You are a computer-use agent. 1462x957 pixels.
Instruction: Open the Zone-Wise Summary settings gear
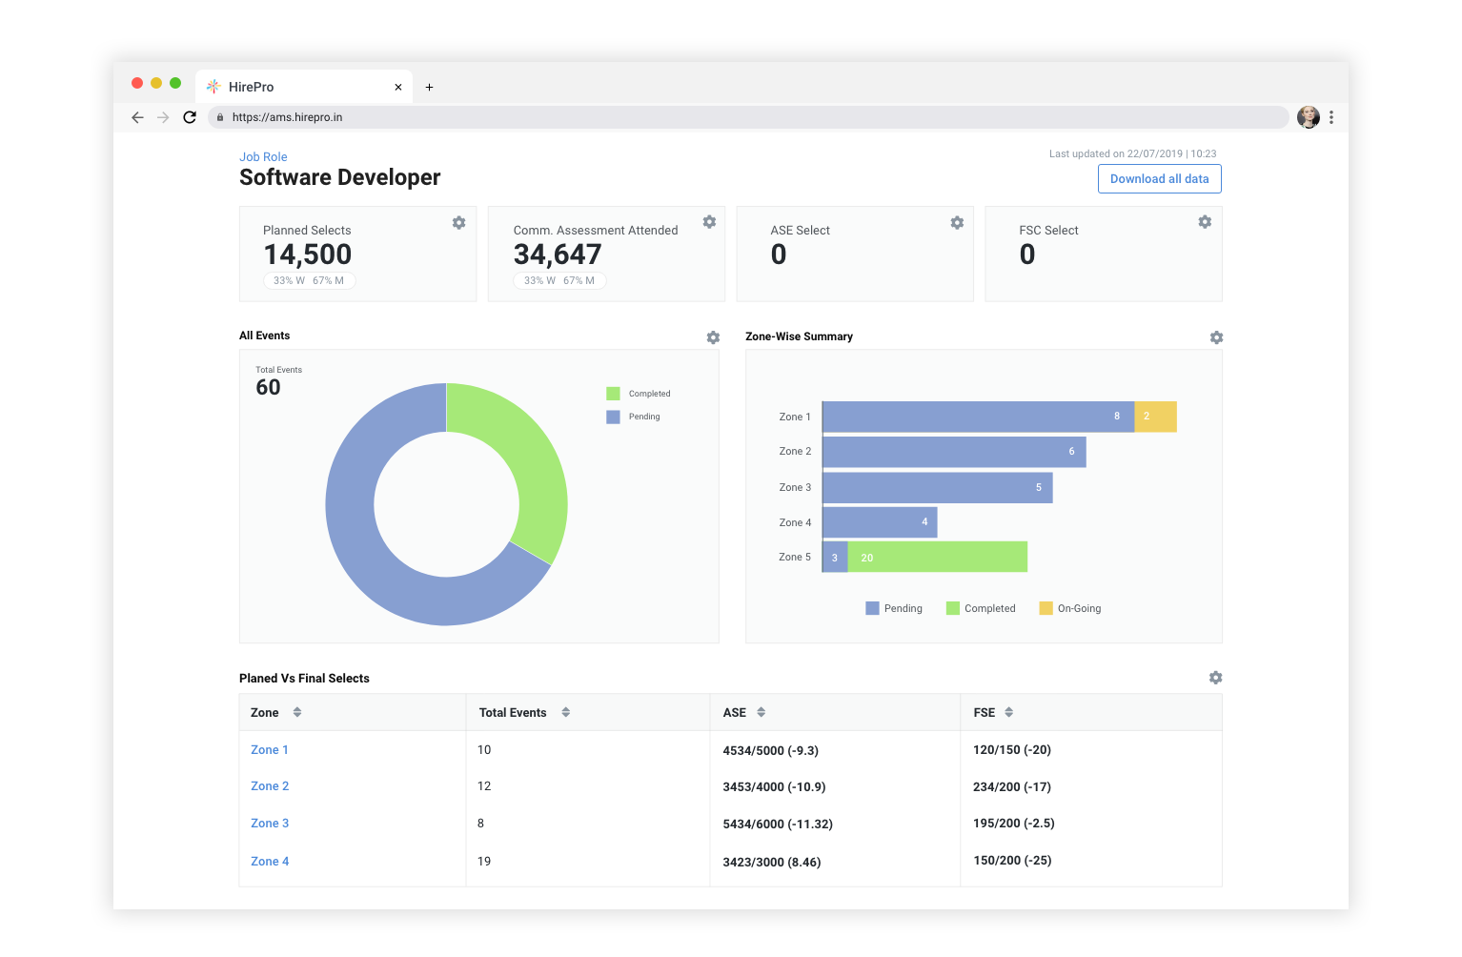pos(1215,336)
